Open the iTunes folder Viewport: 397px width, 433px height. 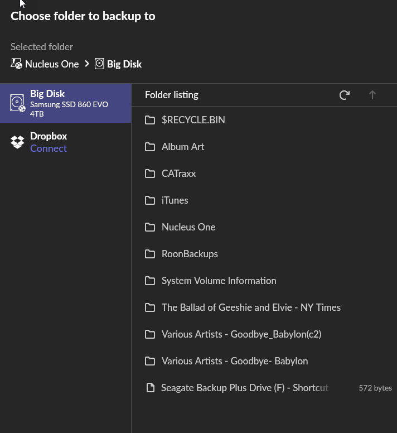(x=175, y=200)
